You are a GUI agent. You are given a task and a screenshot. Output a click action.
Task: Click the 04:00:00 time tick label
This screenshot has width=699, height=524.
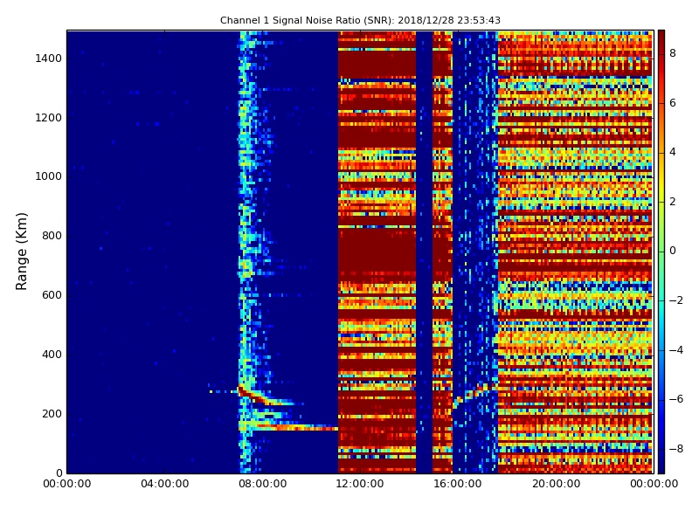[165, 484]
